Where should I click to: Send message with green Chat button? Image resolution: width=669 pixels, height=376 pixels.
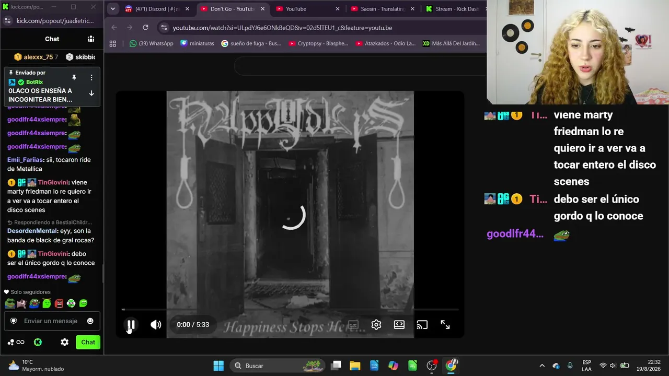(x=88, y=342)
